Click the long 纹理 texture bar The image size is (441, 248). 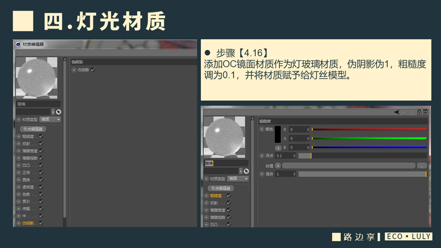tap(349, 166)
